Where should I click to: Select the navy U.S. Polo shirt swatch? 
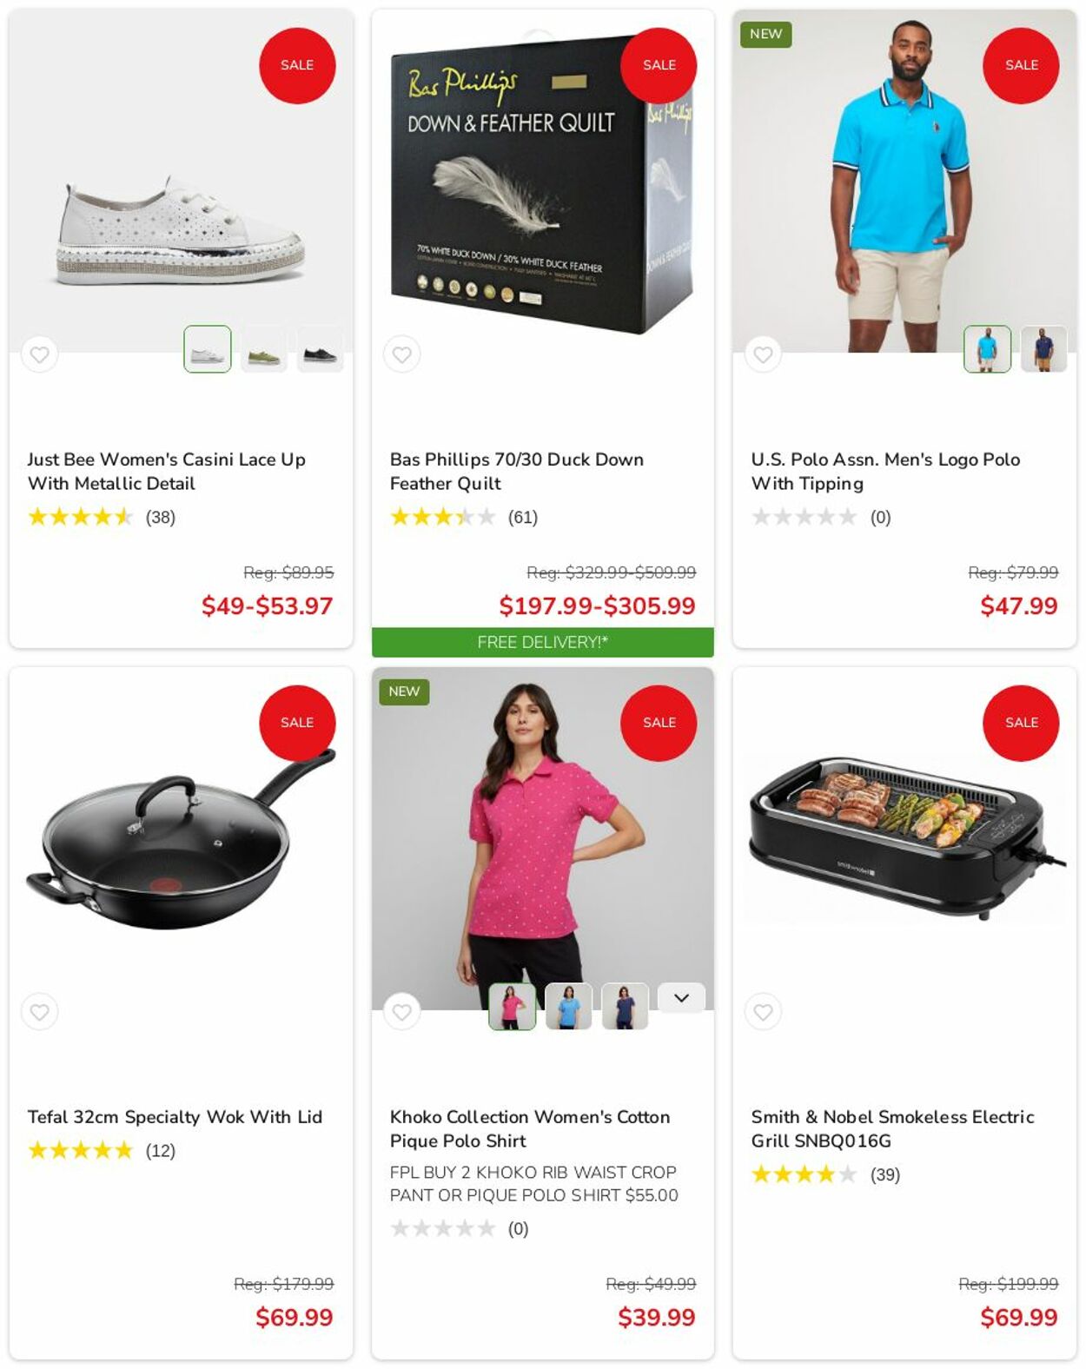click(x=1043, y=349)
